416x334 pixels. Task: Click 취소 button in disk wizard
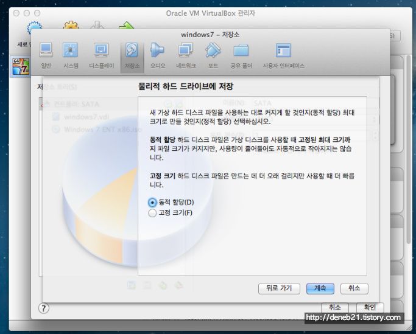[354, 288]
